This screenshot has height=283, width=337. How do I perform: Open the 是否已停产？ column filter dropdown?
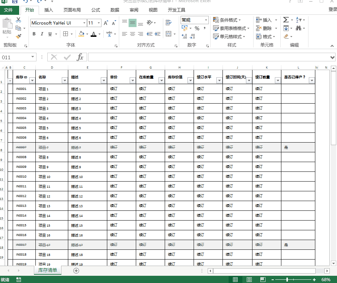(x=312, y=80)
